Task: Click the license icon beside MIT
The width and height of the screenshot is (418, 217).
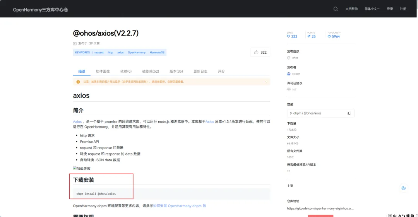Action: coord(289,90)
